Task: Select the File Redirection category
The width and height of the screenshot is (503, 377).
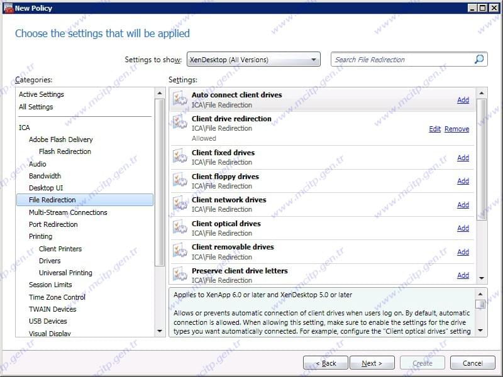Action: click(85, 200)
